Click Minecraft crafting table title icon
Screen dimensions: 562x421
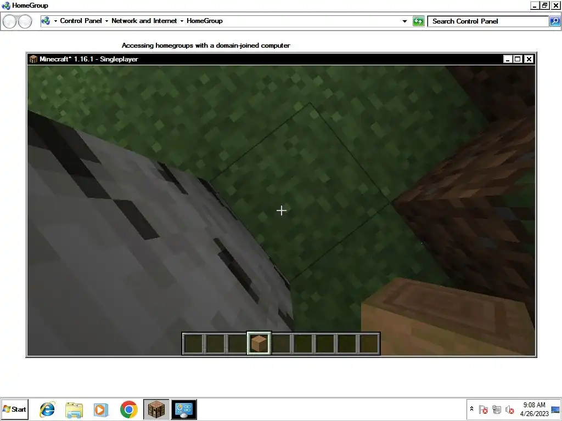33,59
